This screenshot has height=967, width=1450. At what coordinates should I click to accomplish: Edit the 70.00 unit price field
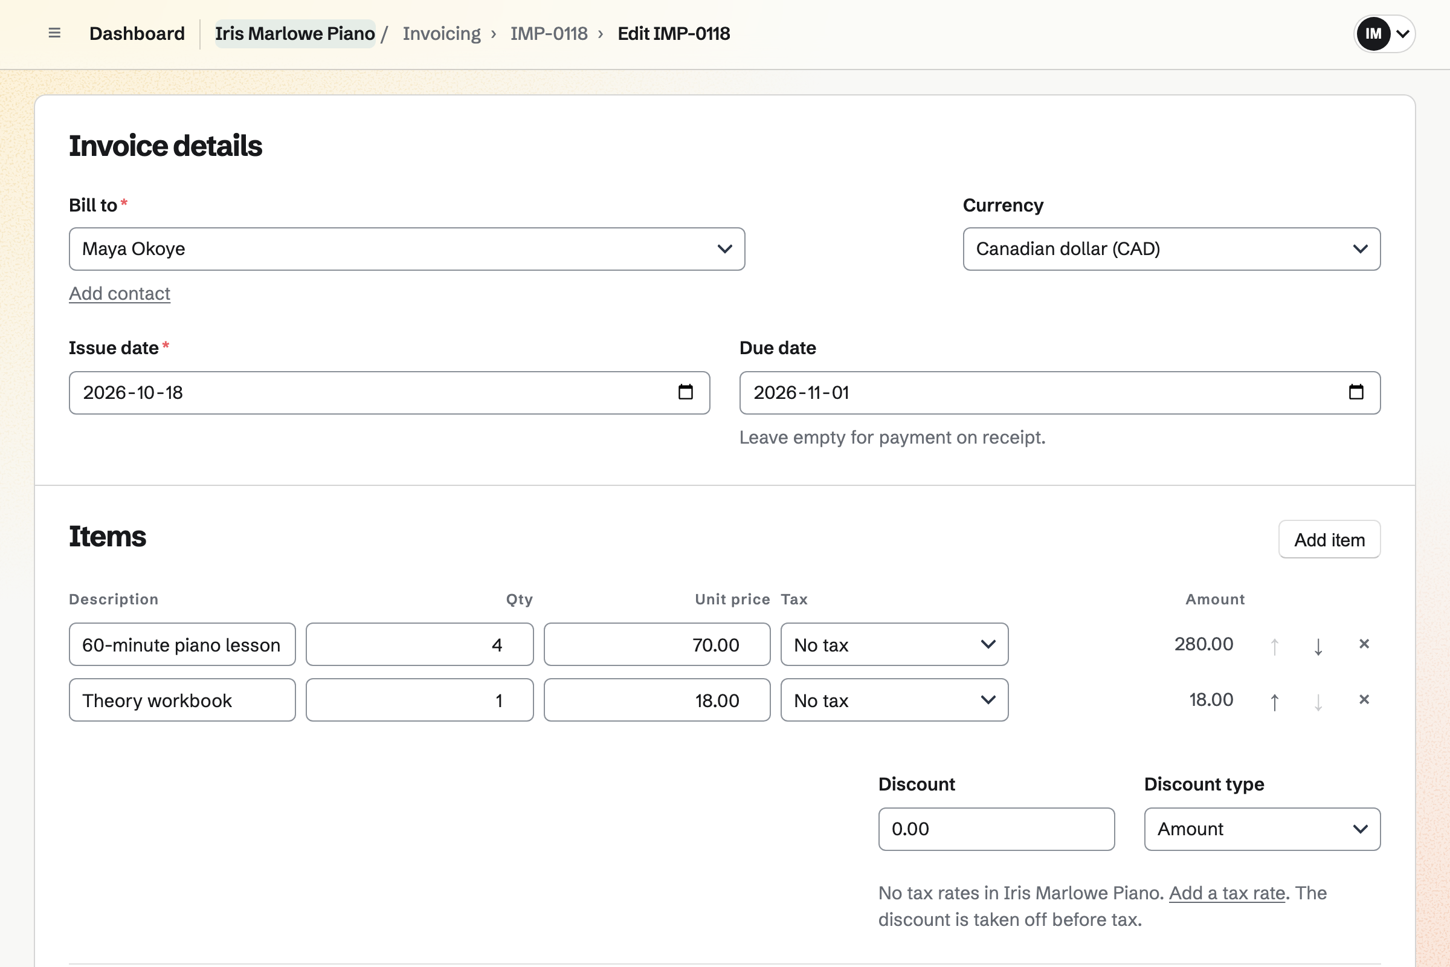(x=657, y=644)
